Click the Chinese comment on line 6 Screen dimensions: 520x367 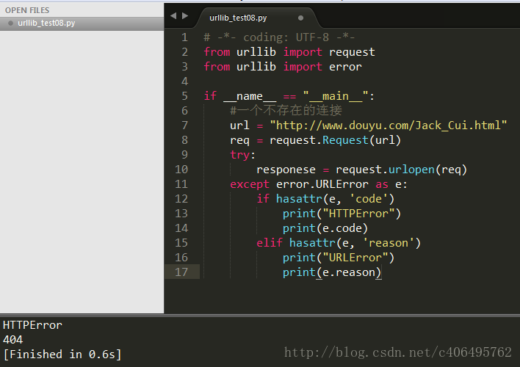point(286,111)
